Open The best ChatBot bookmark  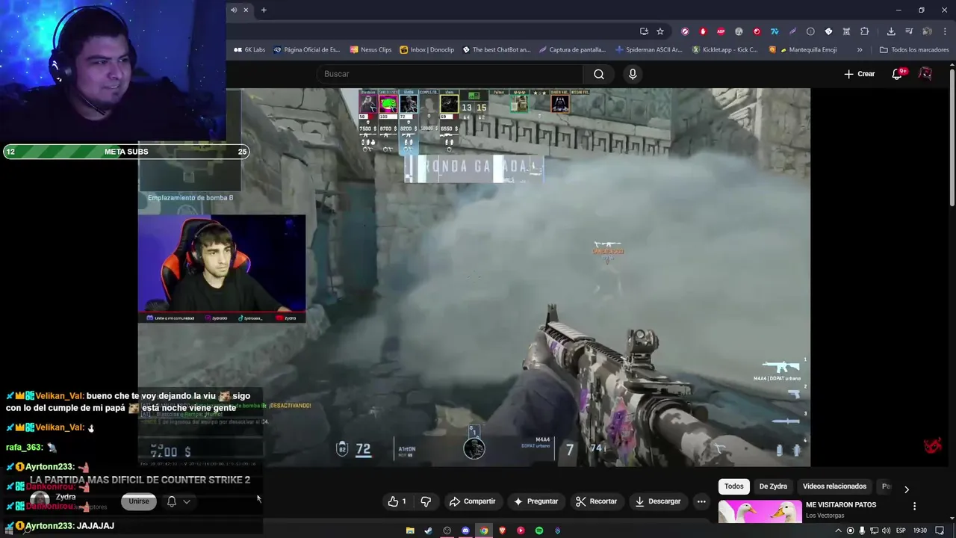pyautogui.click(x=497, y=50)
